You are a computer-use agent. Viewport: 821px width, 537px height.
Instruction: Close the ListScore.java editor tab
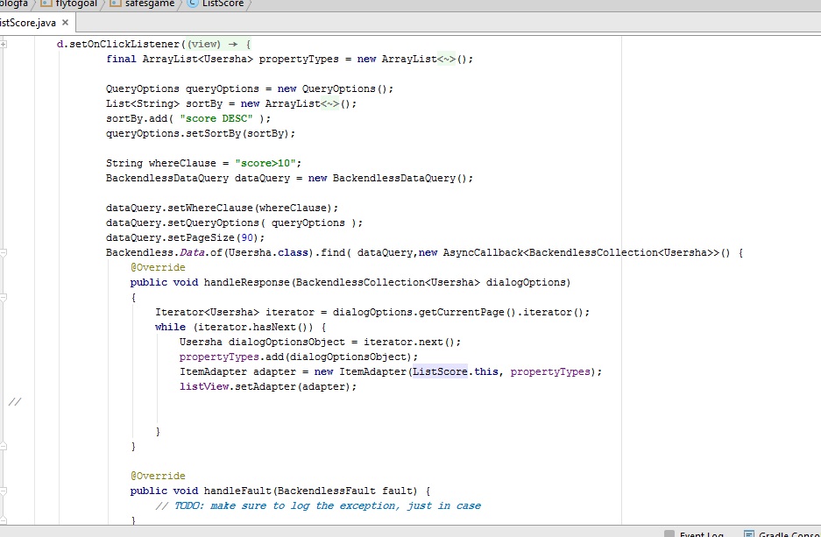66,23
